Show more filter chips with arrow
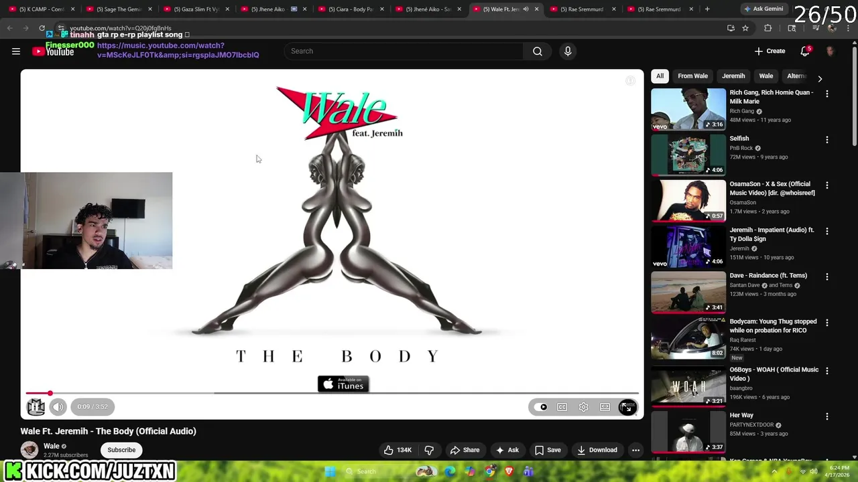The image size is (858, 482). point(819,78)
